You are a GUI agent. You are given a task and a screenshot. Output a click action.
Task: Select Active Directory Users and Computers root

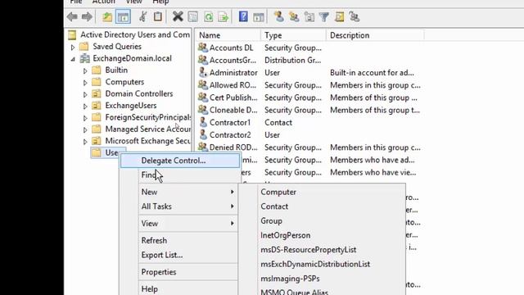[x=129, y=34]
